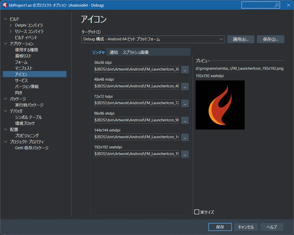Collapse the アプリケーション tree node
The height and width of the screenshot is (235, 294).
[x=6, y=43]
